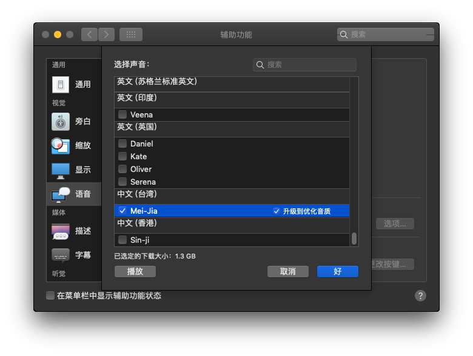Screen dimensions: 473x356
Task: Click the Speech (语音) sidebar icon
Action: [x=61, y=194]
